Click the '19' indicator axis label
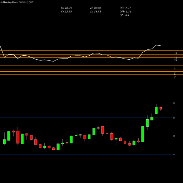The width and height of the screenshot is (183, 183). point(176,53)
